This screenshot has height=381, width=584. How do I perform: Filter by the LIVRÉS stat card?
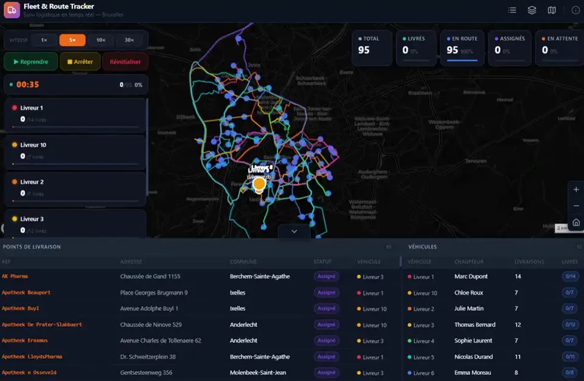[x=416, y=48]
